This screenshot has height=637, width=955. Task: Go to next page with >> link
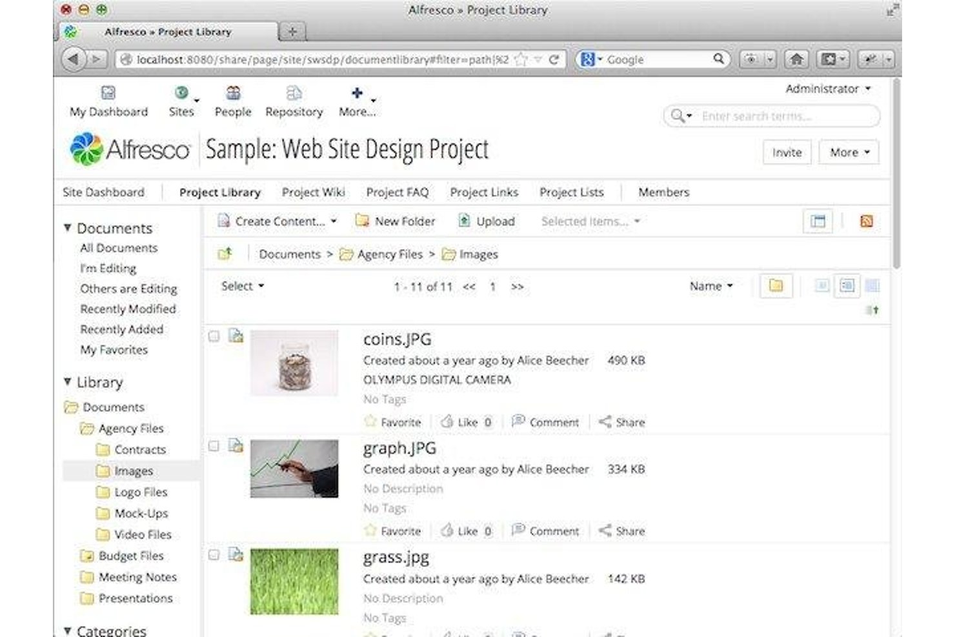(518, 287)
